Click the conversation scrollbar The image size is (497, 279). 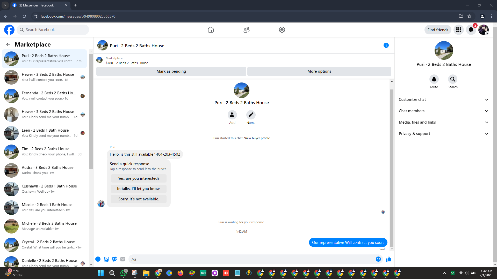(392, 168)
